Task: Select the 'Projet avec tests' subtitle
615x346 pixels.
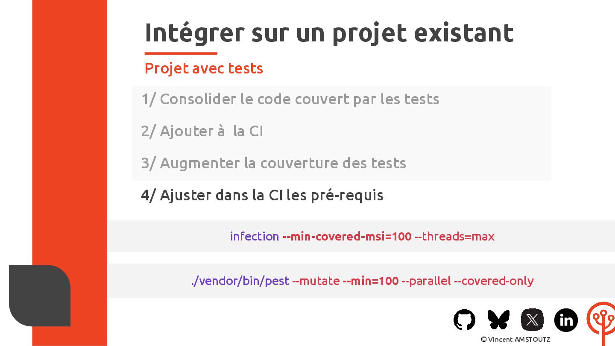Action: (x=204, y=68)
